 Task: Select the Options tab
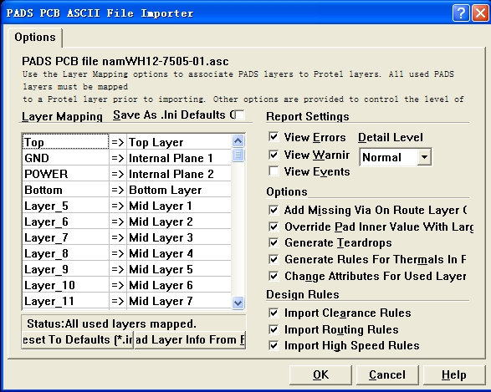(x=35, y=38)
